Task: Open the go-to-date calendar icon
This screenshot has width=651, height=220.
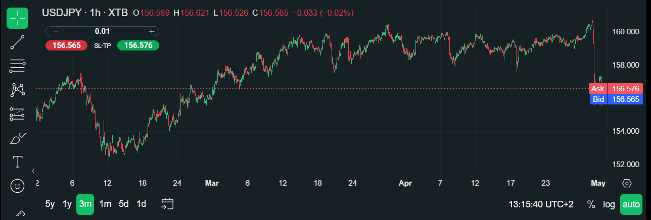Action: [167, 204]
